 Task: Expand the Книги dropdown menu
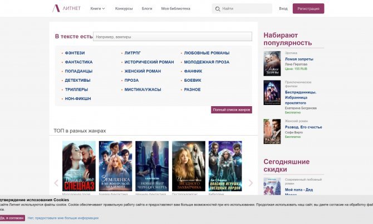click(x=97, y=8)
